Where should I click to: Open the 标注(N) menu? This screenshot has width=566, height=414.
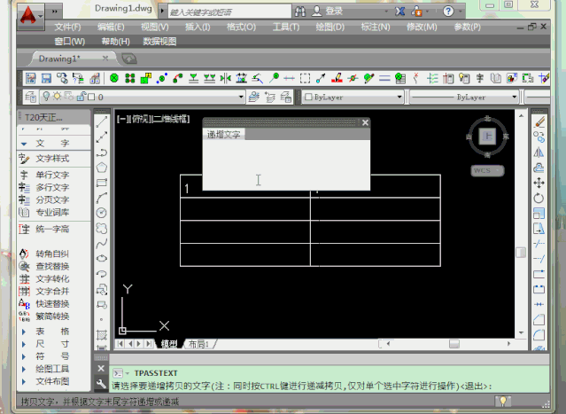pyautogui.click(x=376, y=27)
